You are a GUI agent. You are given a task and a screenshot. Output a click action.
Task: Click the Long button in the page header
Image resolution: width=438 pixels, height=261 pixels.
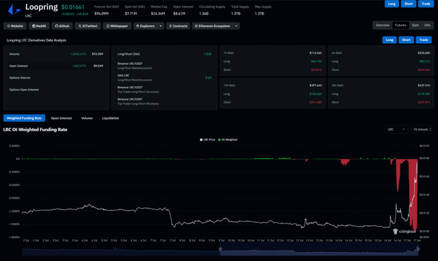pyautogui.click(x=391, y=3)
